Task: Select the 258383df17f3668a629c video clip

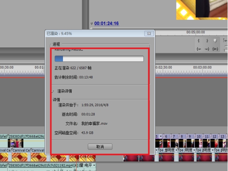Action: 26,141
